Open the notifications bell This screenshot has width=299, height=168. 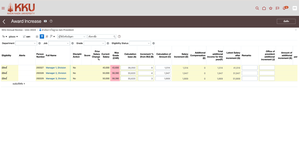click(284, 8)
